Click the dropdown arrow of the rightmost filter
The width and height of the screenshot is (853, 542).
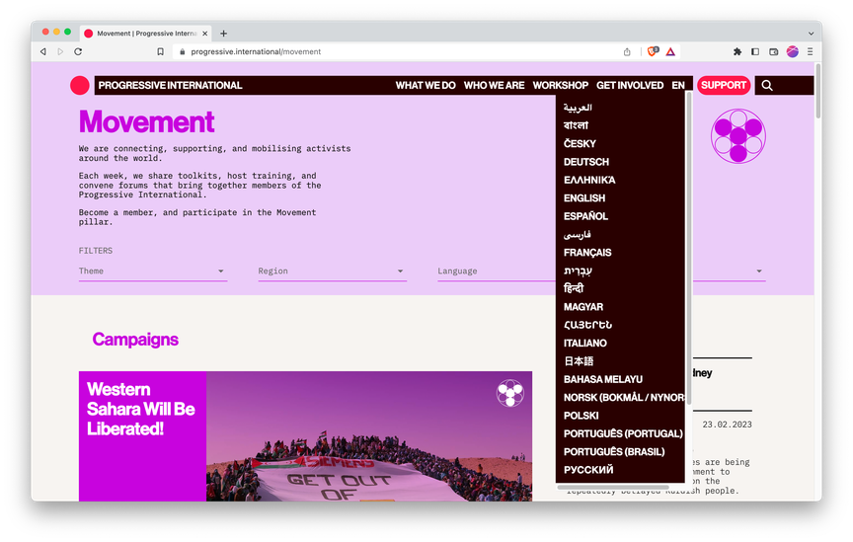point(759,271)
